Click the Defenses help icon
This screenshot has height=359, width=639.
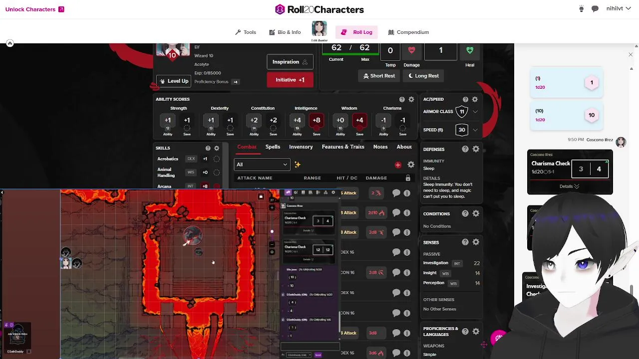[x=465, y=149]
